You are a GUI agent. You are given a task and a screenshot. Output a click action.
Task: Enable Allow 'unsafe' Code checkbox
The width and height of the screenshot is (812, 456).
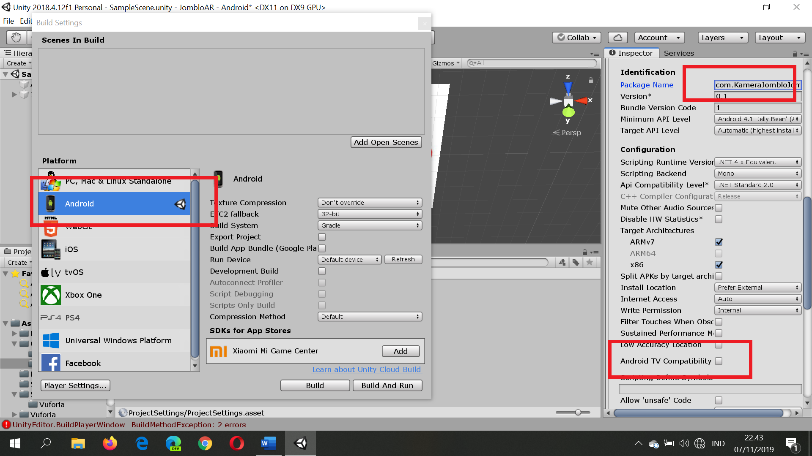[x=719, y=400]
